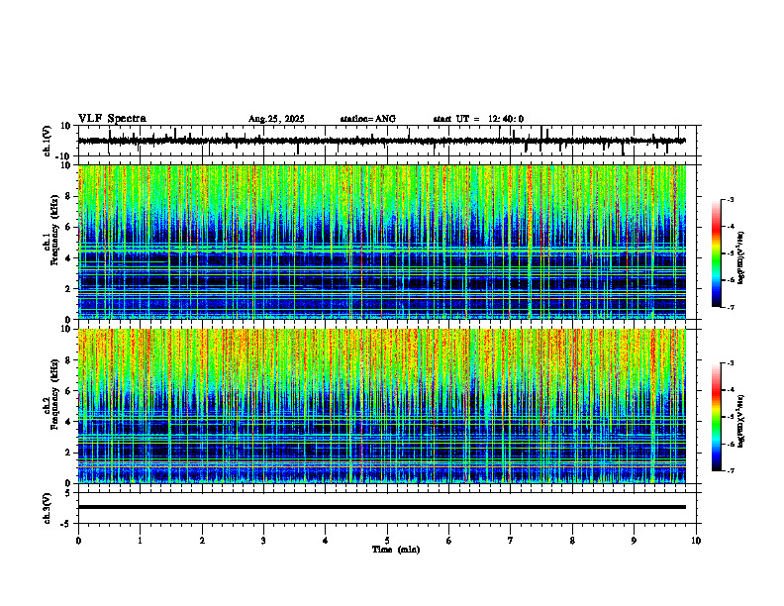
Task: Click the time axis tick label "10"
Action: click(x=696, y=541)
